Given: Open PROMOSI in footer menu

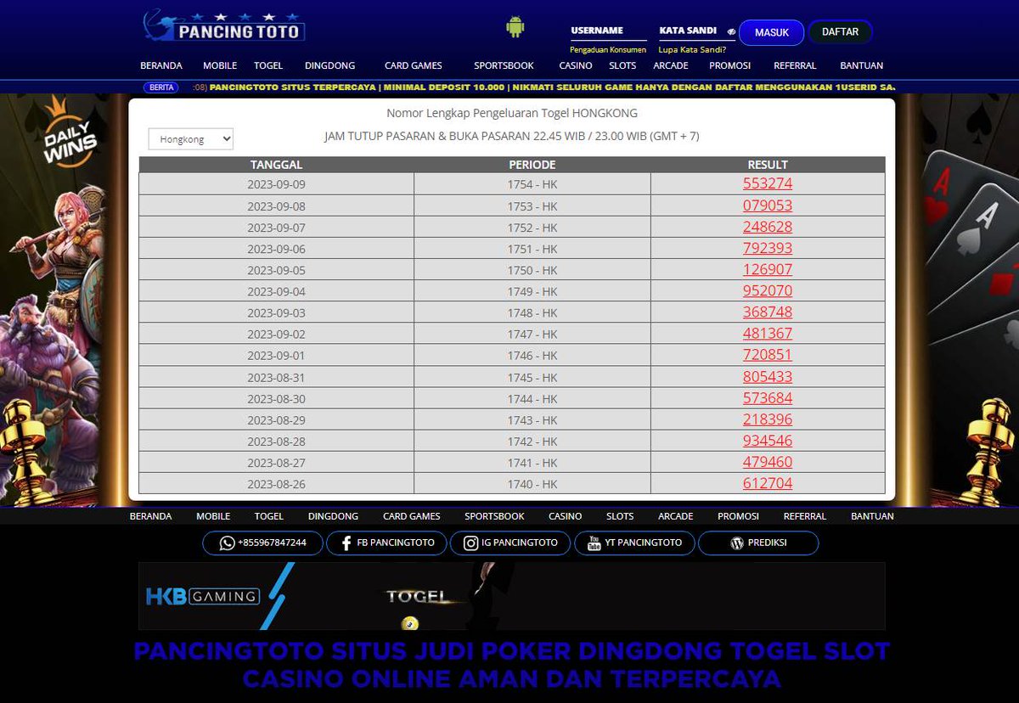Looking at the screenshot, I should (x=738, y=516).
